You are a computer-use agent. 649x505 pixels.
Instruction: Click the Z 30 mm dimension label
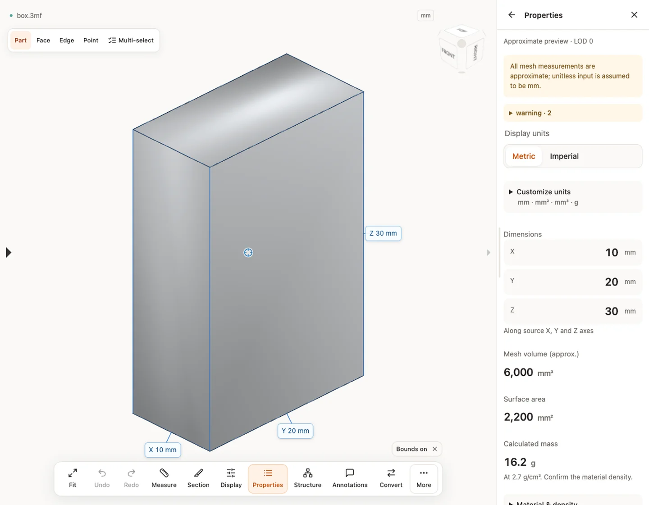tap(383, 233)
